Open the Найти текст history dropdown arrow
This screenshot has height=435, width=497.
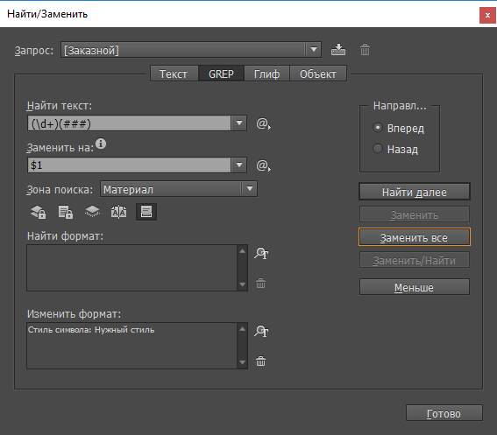click(239, 123)
